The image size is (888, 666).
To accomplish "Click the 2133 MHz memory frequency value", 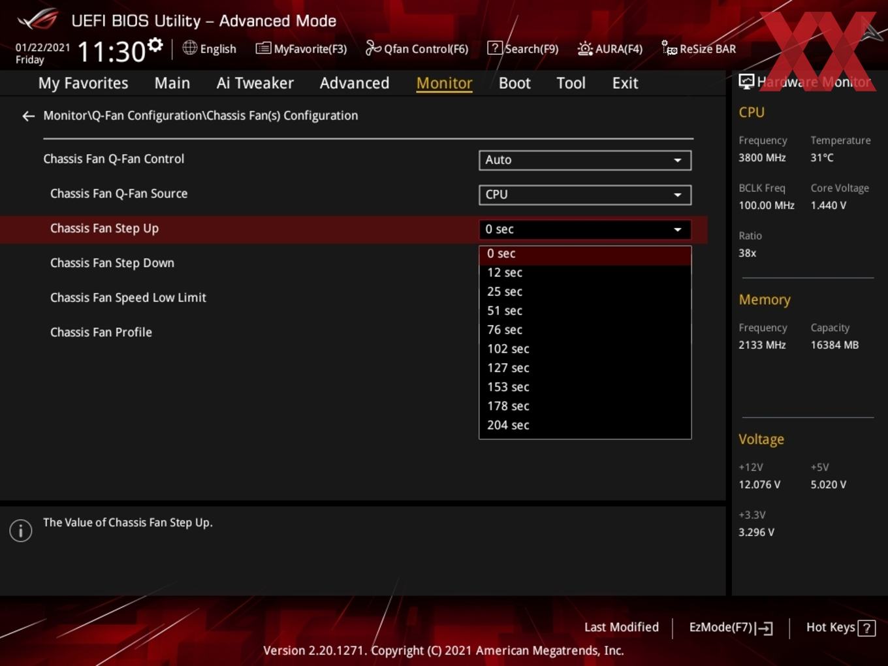I will pos(762,345).
